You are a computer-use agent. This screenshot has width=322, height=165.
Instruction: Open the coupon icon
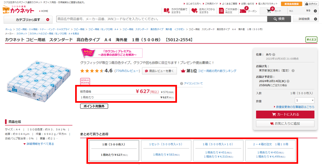243,11
